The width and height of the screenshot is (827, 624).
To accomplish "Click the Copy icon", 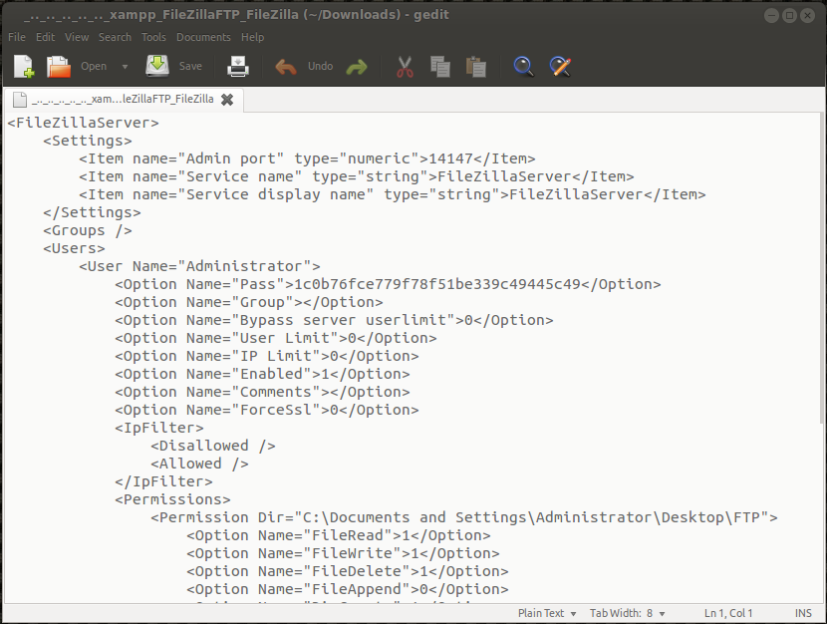I will click(439, 67).
